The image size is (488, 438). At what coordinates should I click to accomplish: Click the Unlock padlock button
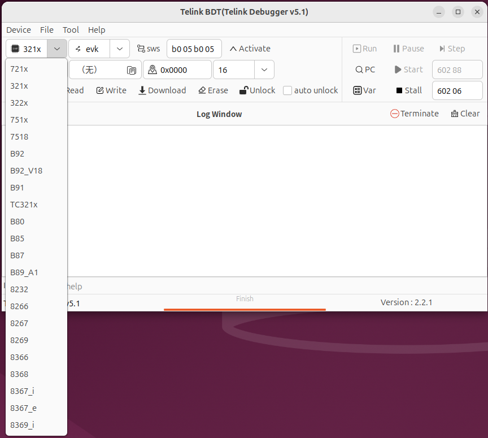pyautogui.click(x=257, y=90)
